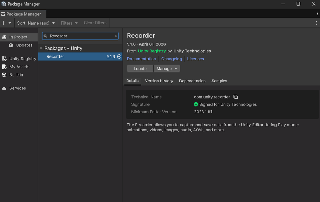Open the Documentation link
Image resolution: width=320 pixels, height=202 pixels.
click(x=142, y=59)
